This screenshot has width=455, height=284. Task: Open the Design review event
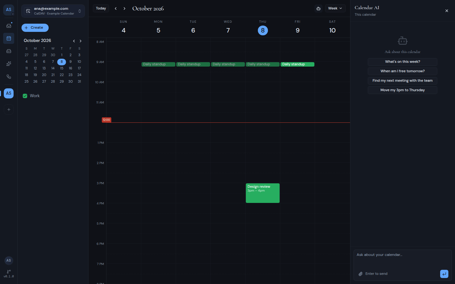tap(263, 193)
